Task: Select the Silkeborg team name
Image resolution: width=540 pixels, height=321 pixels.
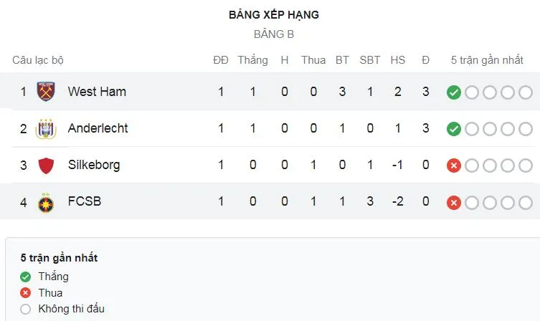Action: tap(94, 165)
